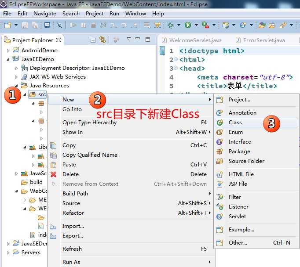Viewport: 300px width, 267px height.
Task: Choose Interface in New submenu
Action: tap(256, 142)
